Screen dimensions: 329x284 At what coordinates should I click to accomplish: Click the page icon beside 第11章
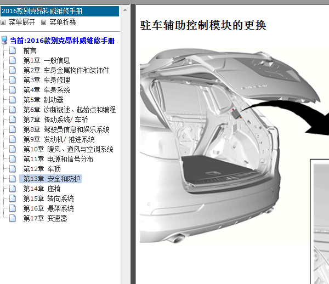(x=13, y=159)
